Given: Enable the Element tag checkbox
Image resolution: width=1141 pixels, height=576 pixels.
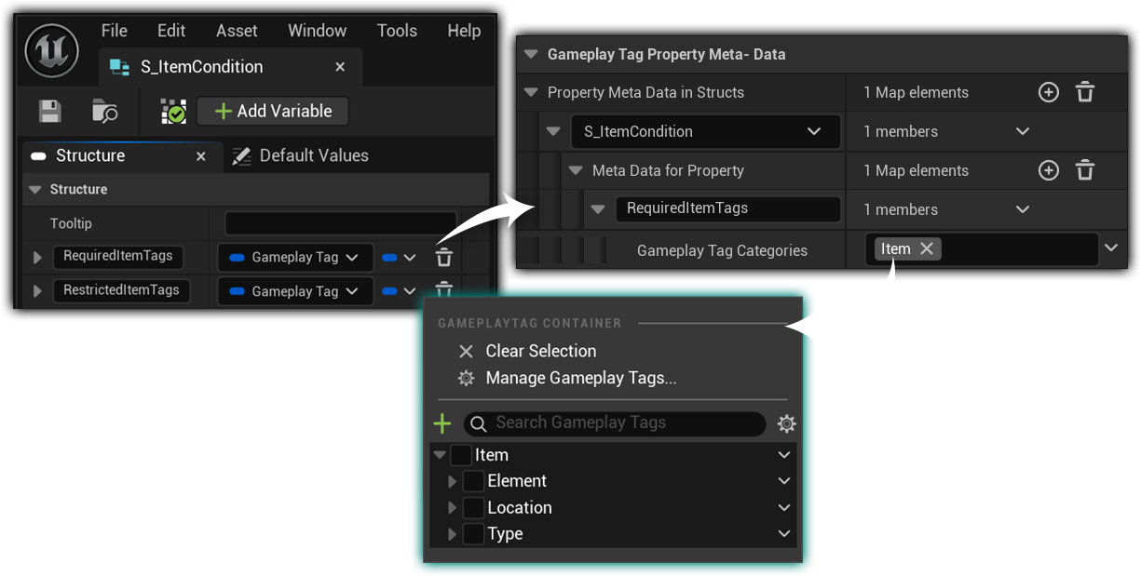Looking at the screenshot, I should point(473,481).
